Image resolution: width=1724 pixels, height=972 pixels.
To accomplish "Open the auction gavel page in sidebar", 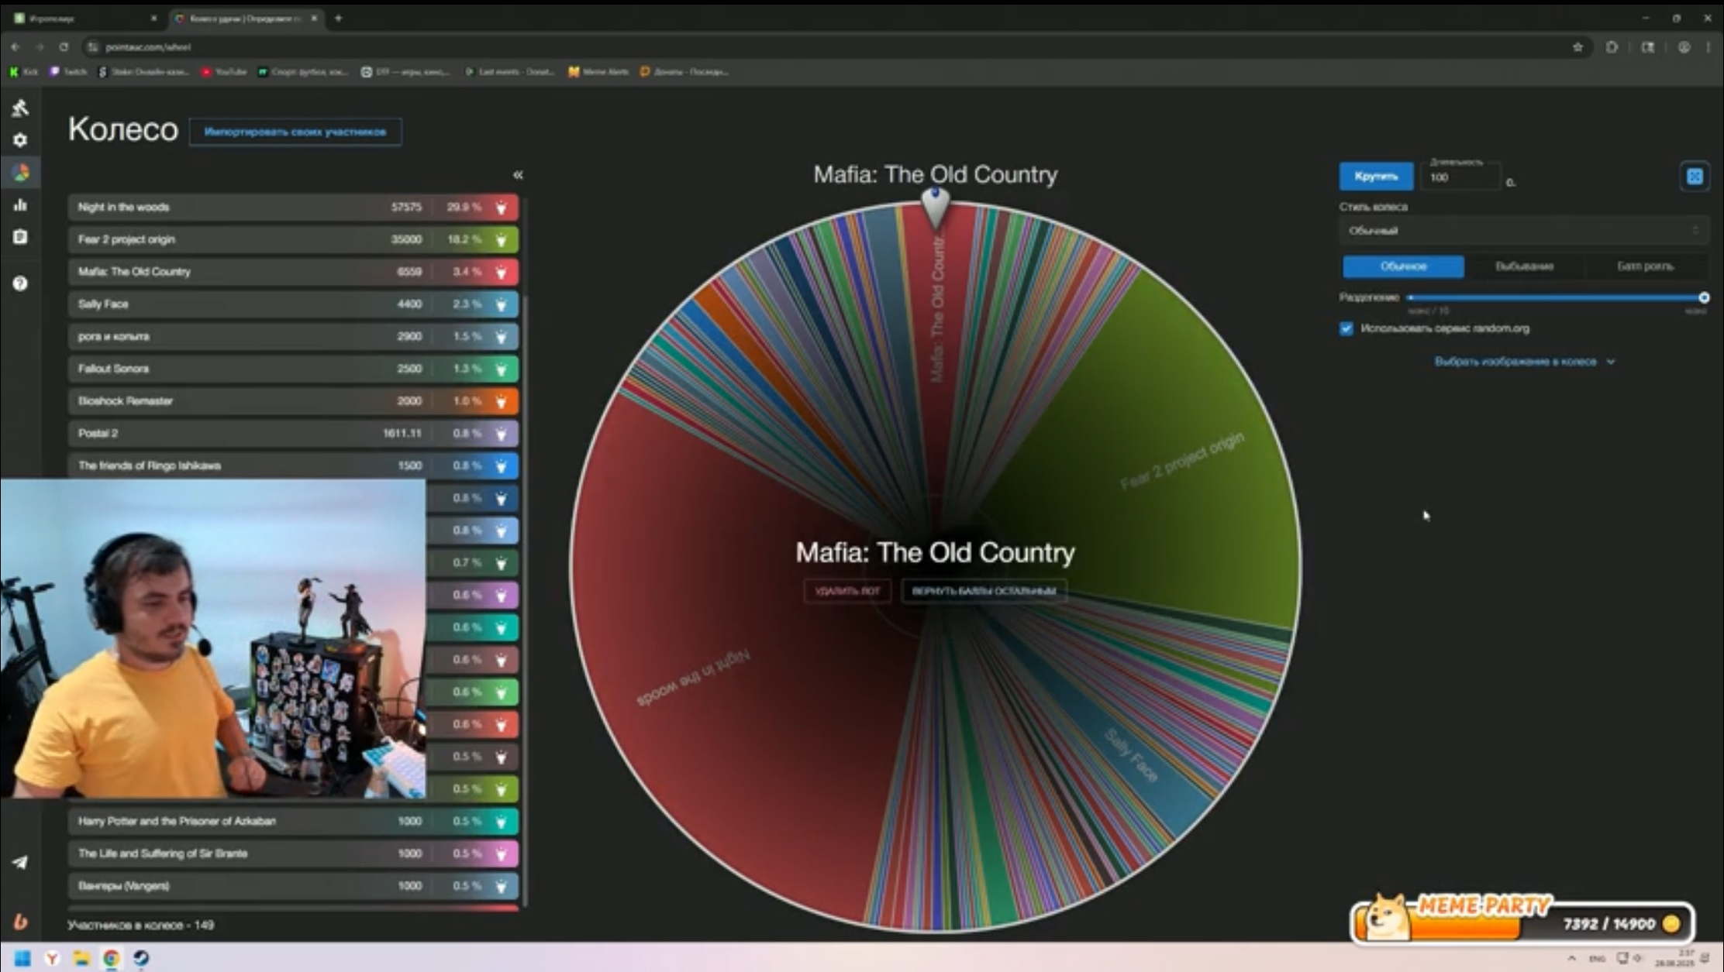I will point(20,108).
